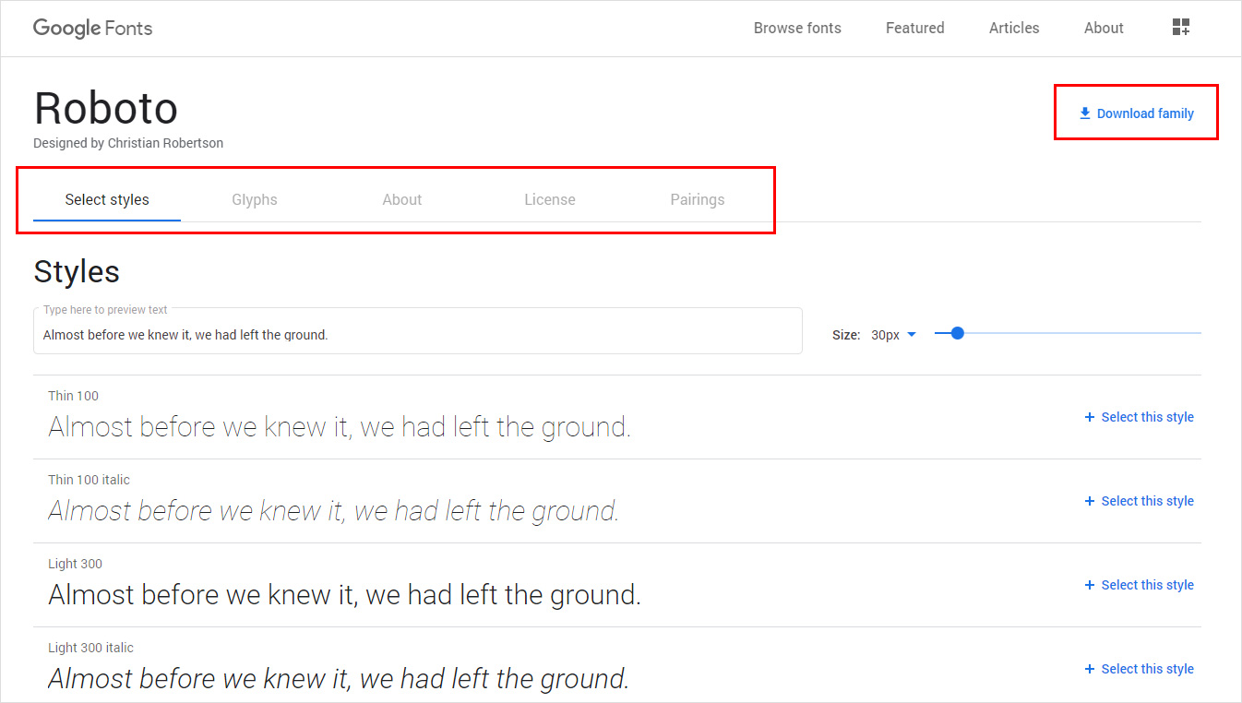The height and width of the screenshot is (703, 1242).
Task: Switch to the Glyphs tab
Action: (x=255, y=199)
